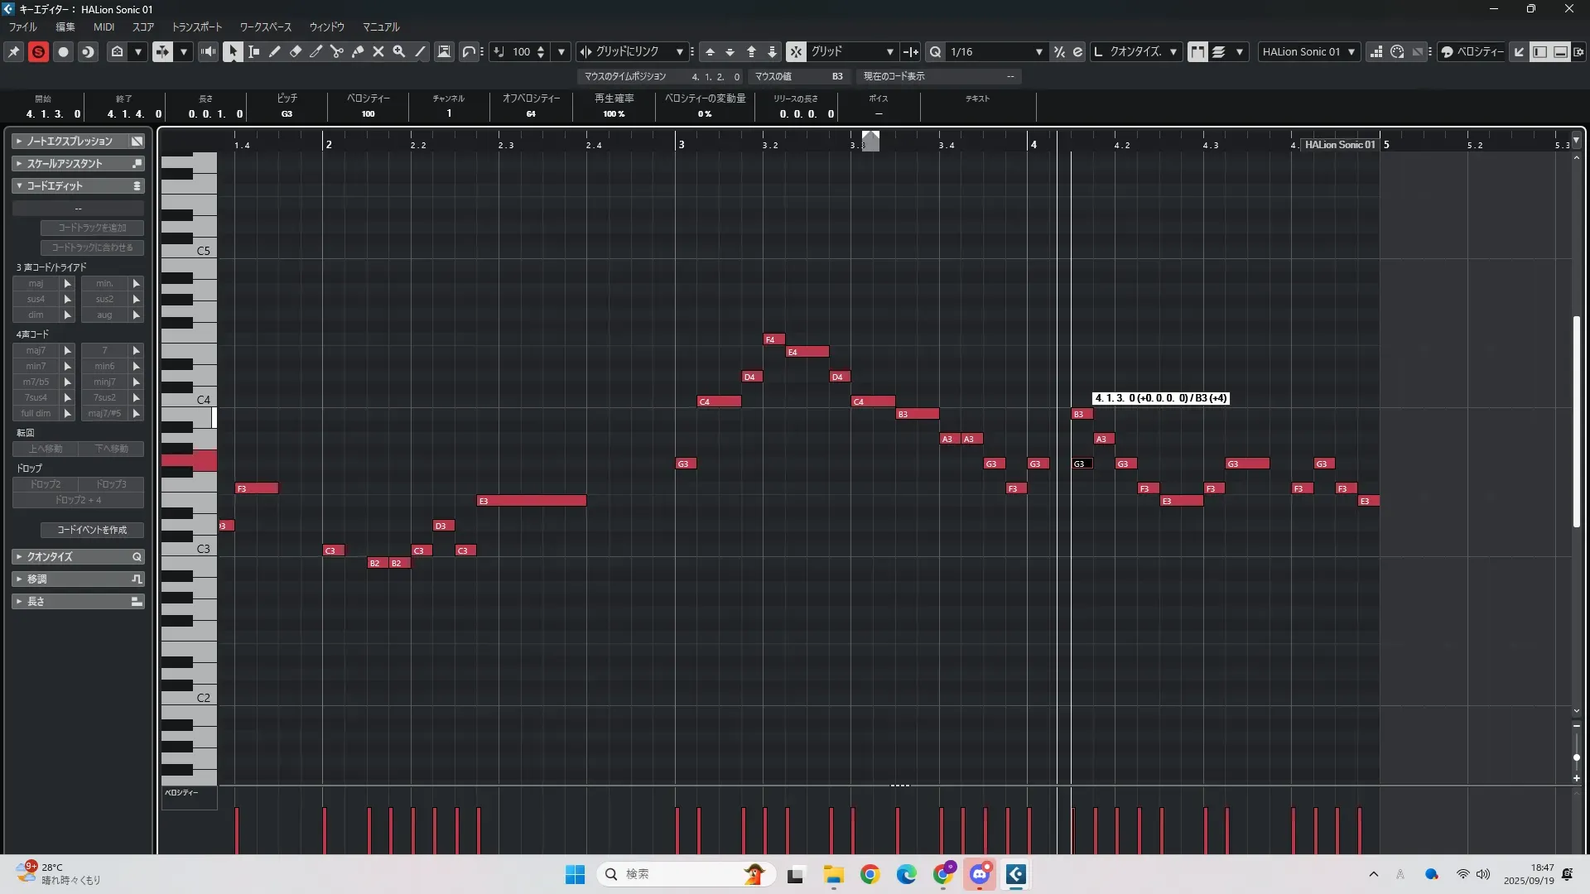Open the トランスポート menu
This screenshot has height=894, width=1590.
pyautogui.click(x=197, y=27)
